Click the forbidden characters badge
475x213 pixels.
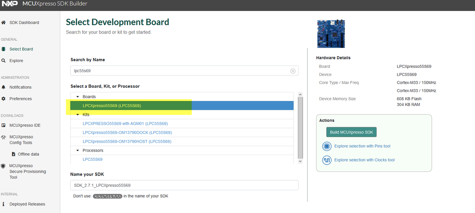pos(107,196)
